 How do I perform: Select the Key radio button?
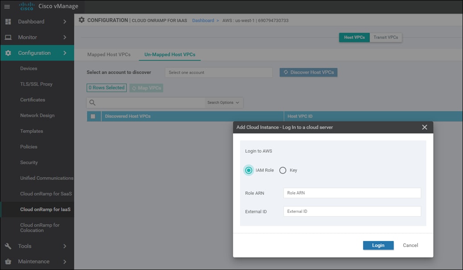(x=283, y=170)
